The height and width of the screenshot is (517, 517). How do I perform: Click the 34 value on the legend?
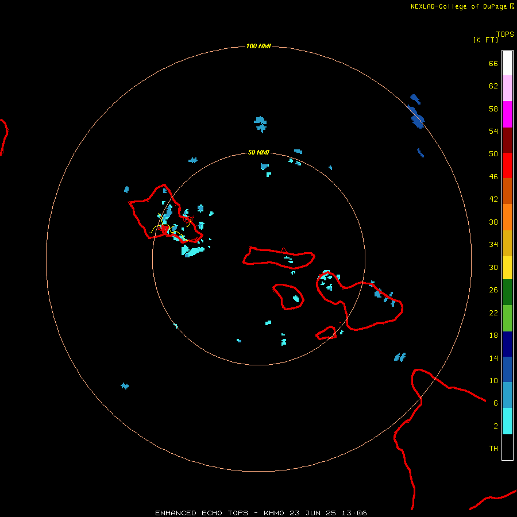[x=493, y=245]
